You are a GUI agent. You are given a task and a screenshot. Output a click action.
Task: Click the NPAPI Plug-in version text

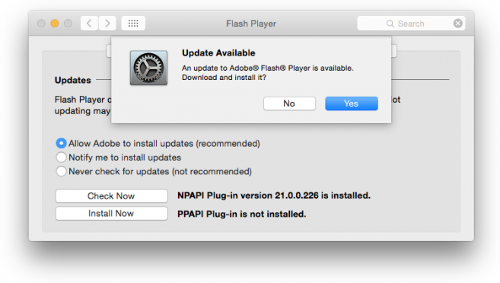pyautogui.click(x=274, y=196)
